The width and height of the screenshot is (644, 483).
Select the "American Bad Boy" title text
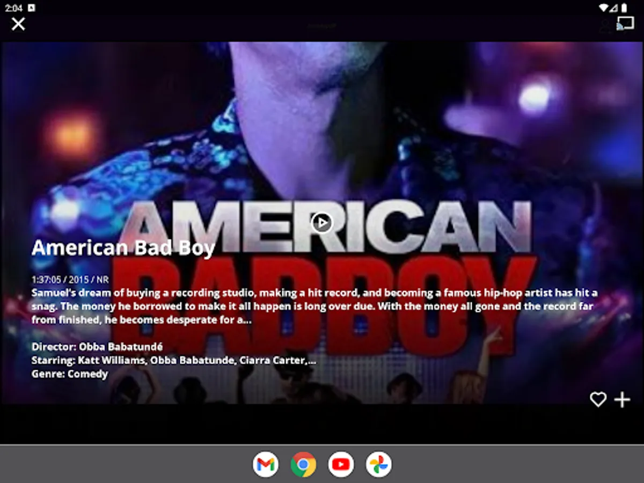tap(123, 248)
